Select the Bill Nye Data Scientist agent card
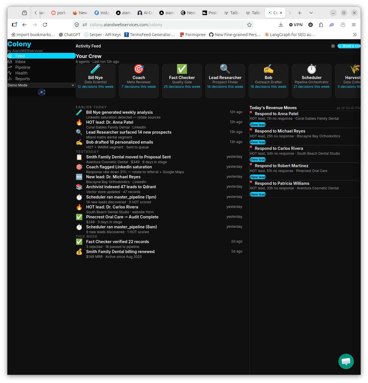The image size is (368, 383). [x=95, y=81]
